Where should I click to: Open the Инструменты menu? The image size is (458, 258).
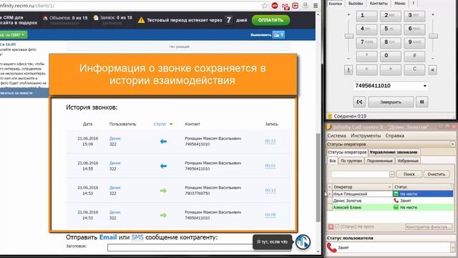point(366,135)
